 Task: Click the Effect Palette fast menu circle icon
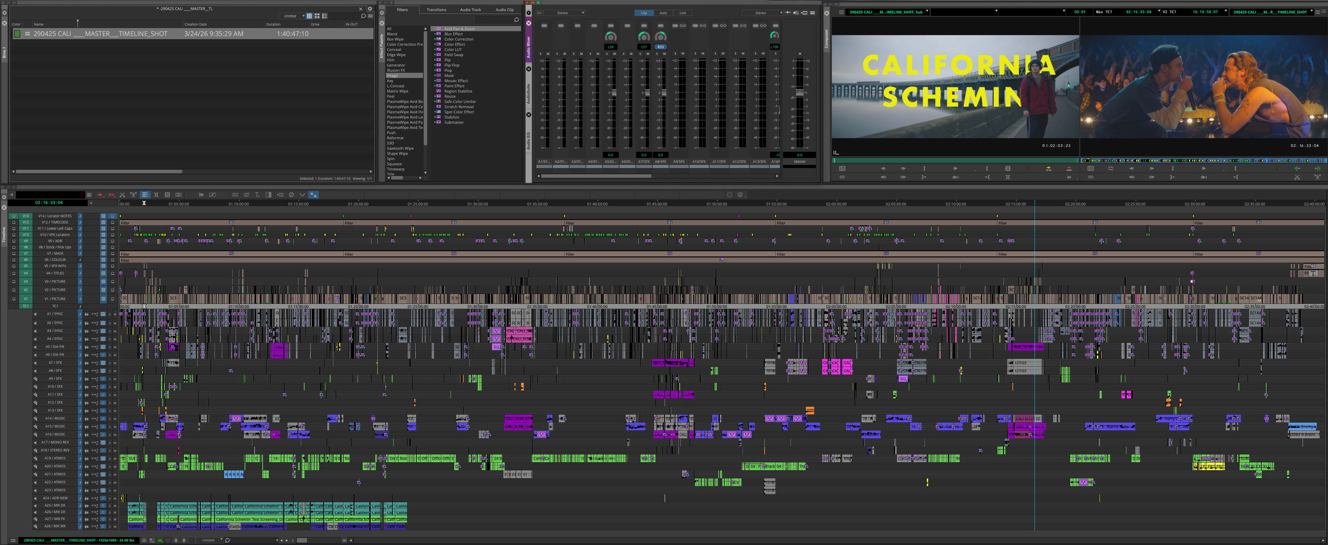click(381, 13)
